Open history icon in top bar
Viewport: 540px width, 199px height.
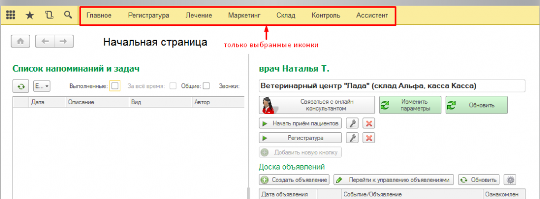[49, 15]
